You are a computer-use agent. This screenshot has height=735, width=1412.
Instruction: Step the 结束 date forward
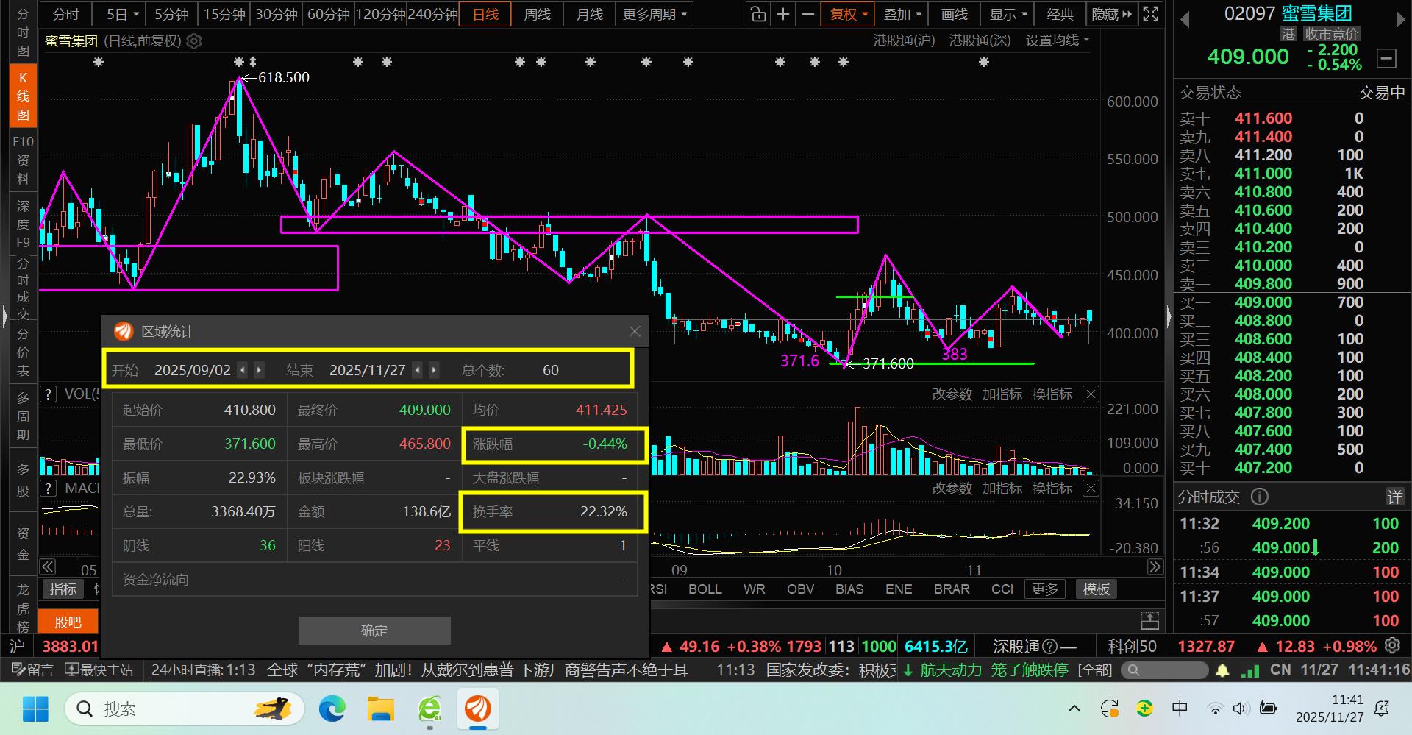point(434,370)
